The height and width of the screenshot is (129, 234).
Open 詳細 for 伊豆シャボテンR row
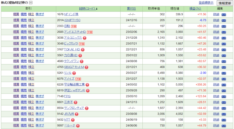click(216, 90)
